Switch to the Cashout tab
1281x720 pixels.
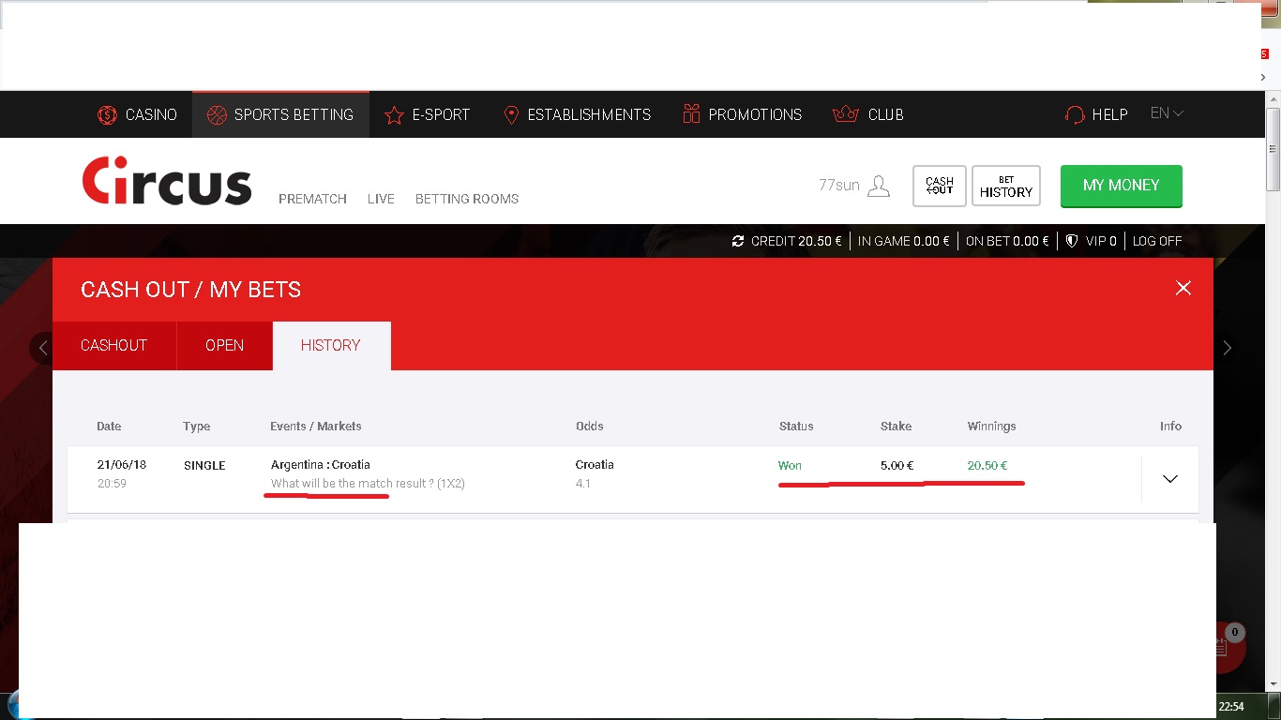pos(114,345)
